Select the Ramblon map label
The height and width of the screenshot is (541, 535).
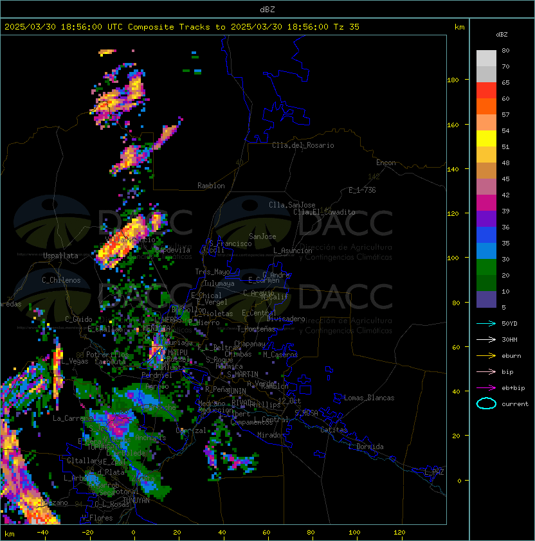tap(211, 186)
